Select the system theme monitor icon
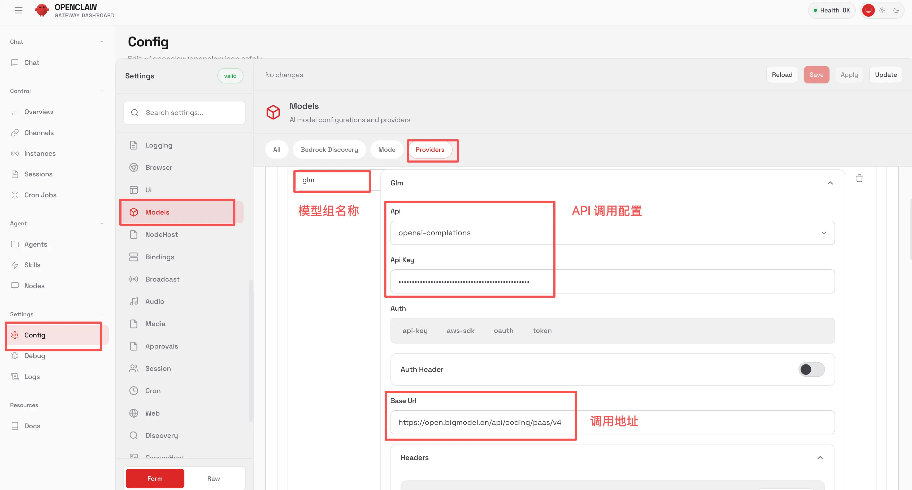This screenshot has height=490, width=912. coord(868,10)
